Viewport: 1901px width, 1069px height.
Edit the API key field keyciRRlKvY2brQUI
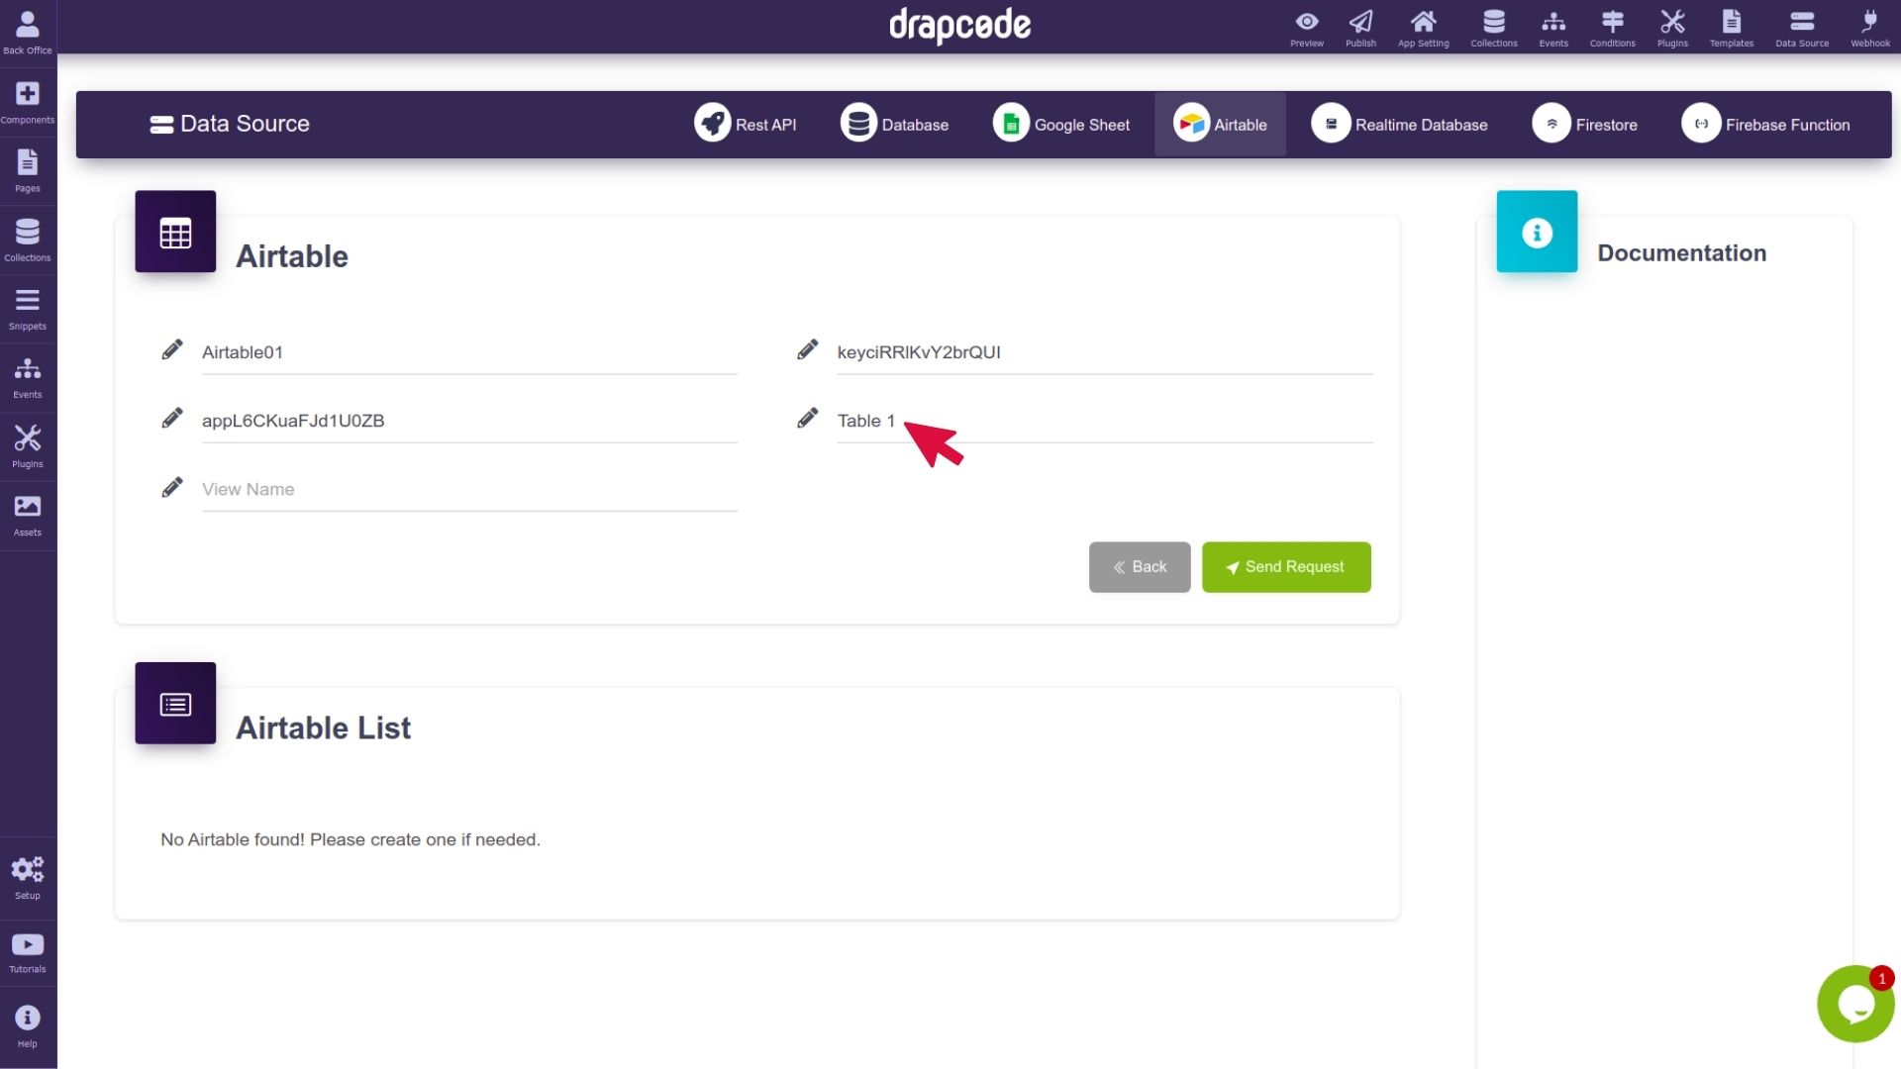click(x=1105, y=352)
